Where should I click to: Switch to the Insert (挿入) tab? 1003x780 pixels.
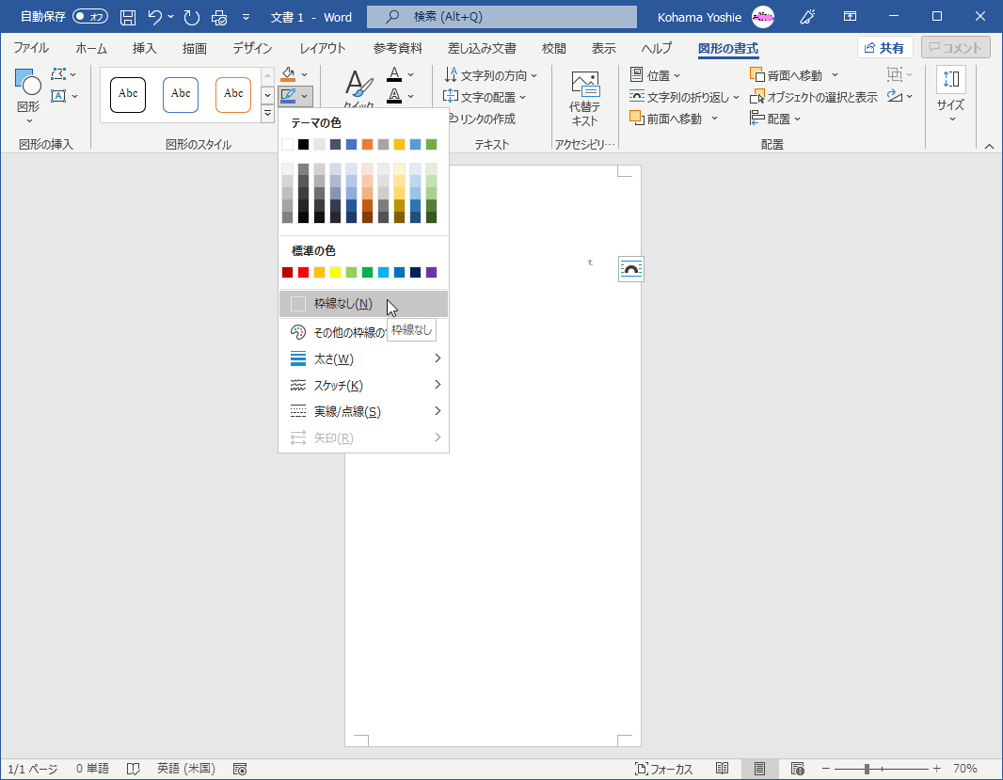[x=145, y=48]
